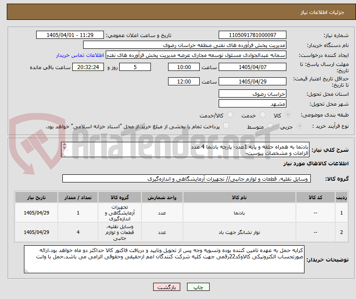Viewport: 356px width, 299px height.
Task: Click the جزئیات اطلاعات نیاز header title
Action: (x=323, y=12)
